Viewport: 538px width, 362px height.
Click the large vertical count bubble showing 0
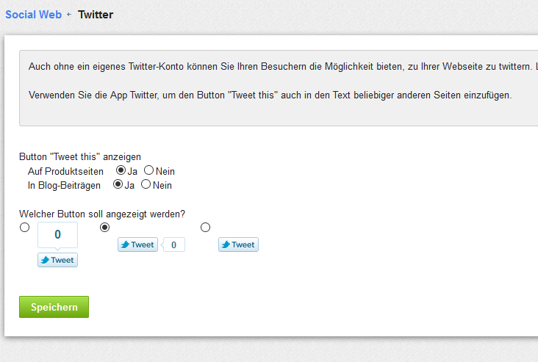point(57,235)
